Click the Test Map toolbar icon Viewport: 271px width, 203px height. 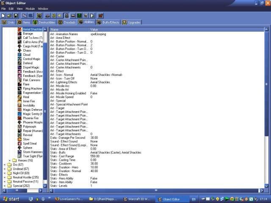coord(101,16)
